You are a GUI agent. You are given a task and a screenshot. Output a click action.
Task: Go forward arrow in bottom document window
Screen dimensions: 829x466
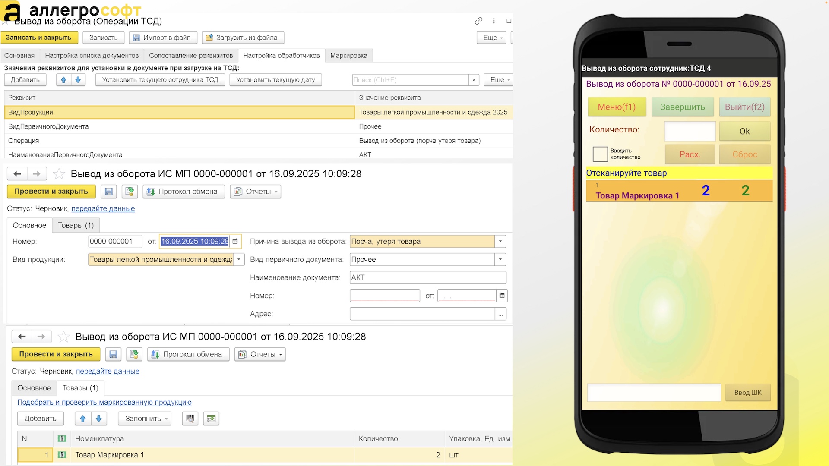(41, 337)
